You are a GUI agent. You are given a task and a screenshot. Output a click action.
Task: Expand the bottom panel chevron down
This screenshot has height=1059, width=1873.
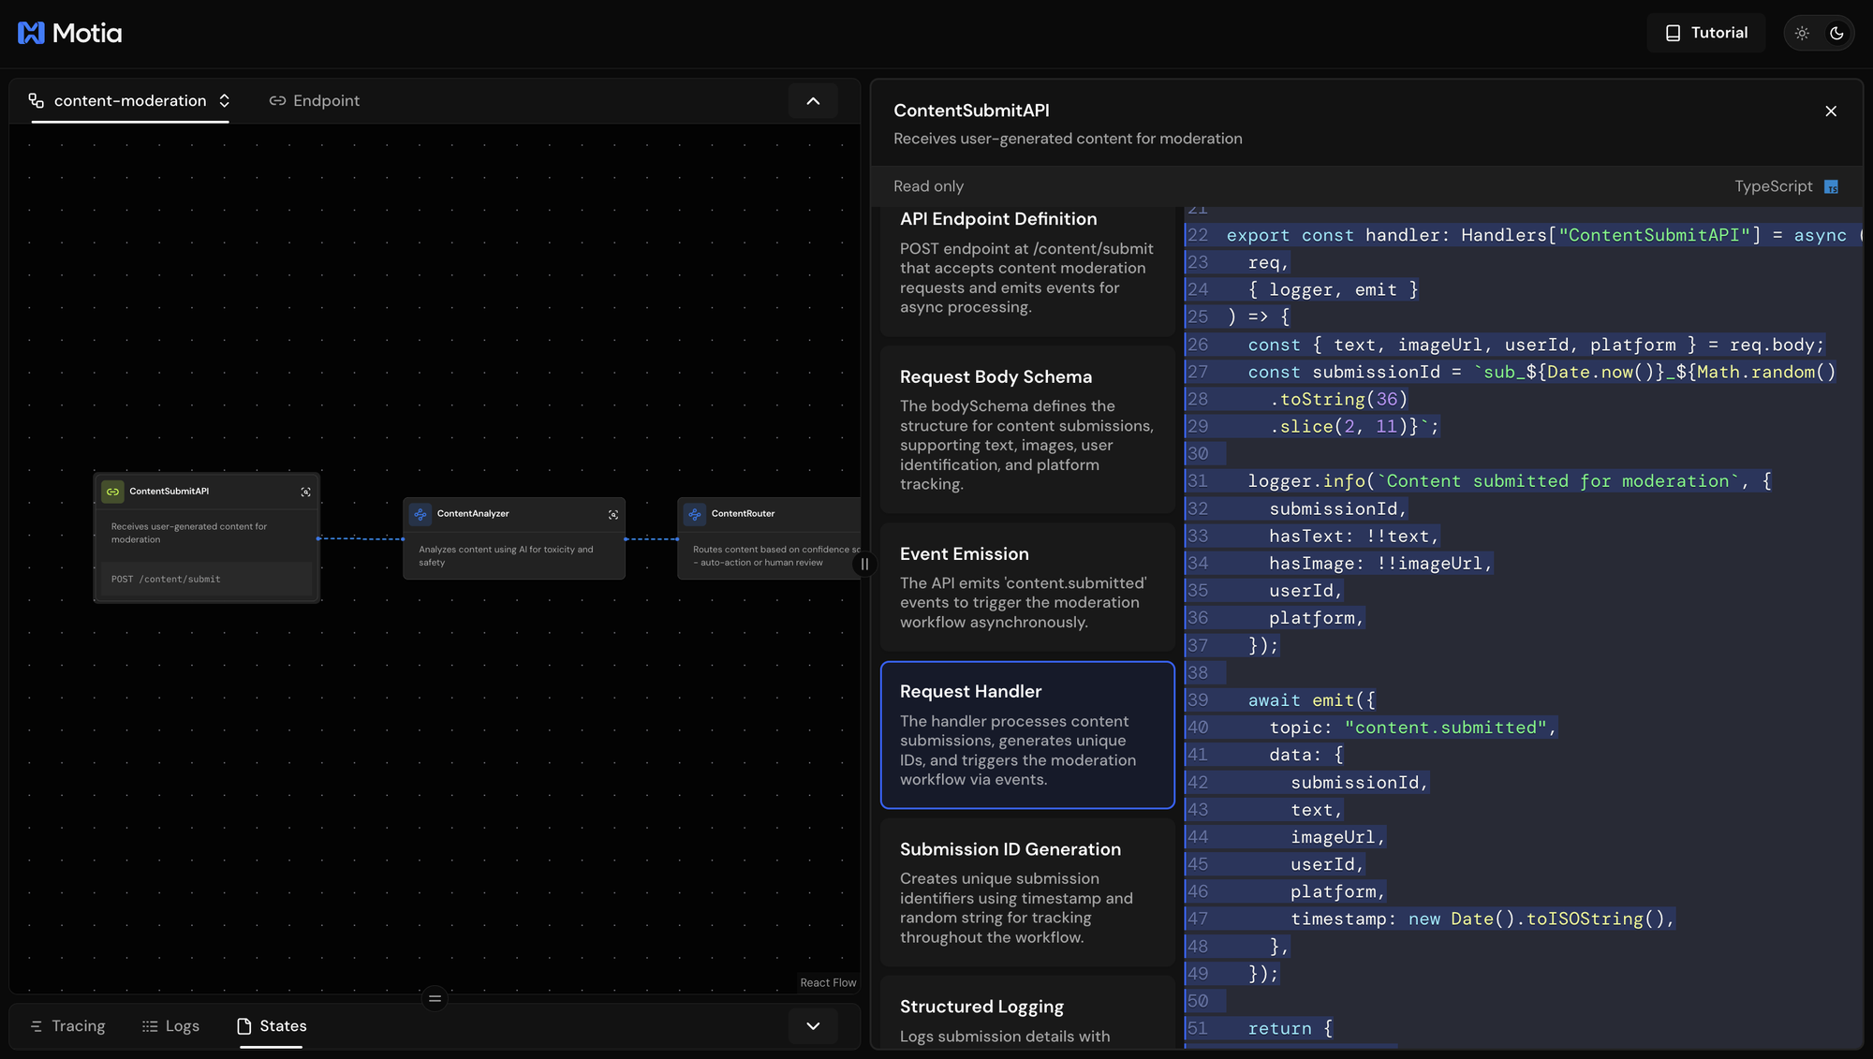point(813,1026)
